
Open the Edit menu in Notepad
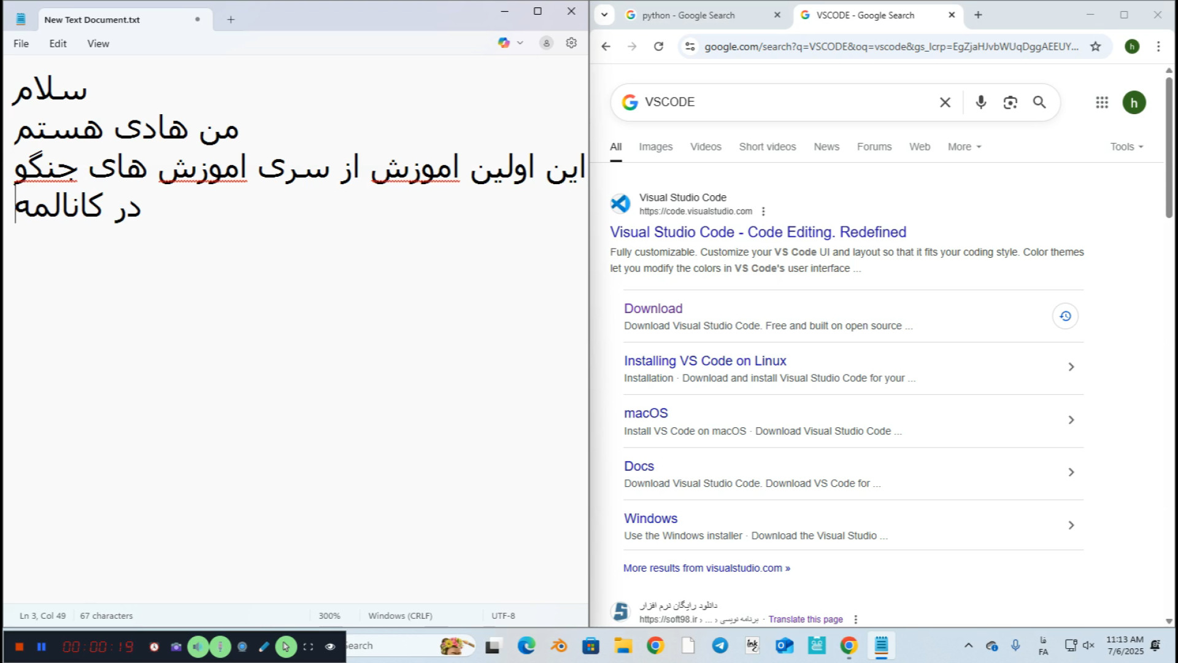coord(58,44)
